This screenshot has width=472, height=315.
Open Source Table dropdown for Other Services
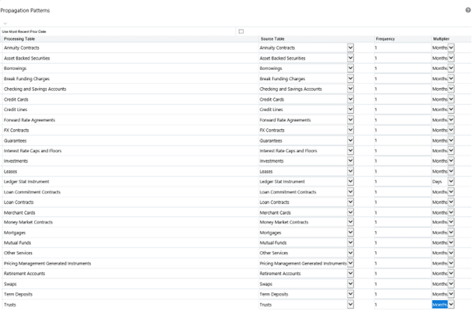350,253
